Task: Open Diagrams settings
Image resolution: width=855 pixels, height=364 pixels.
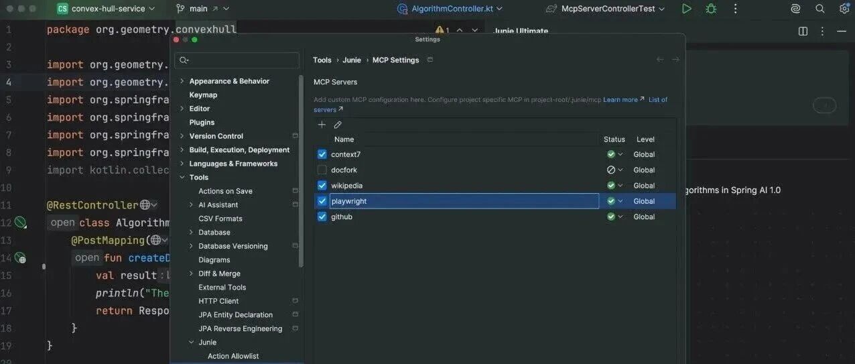Action: click(x=214, y=260)
